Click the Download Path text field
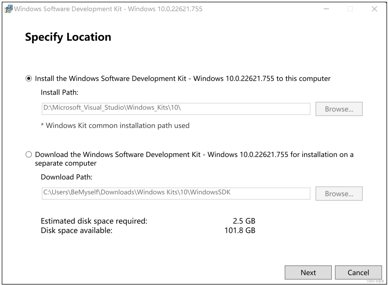 pos(176,194)
